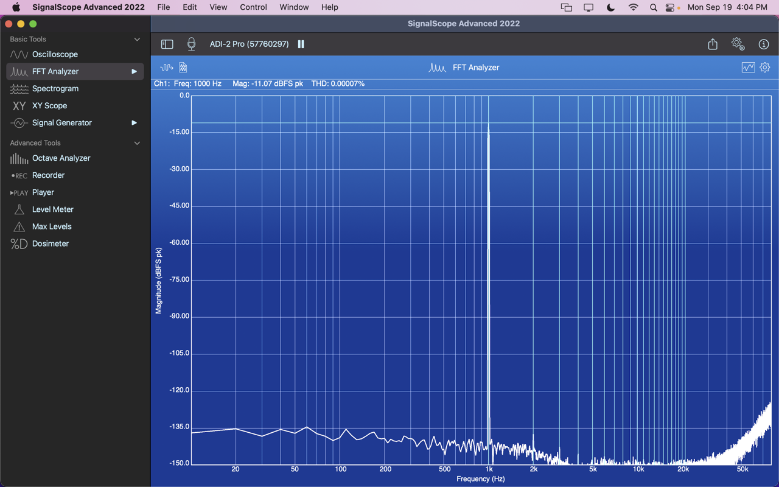Screen dimensions: 779x487
Task: Click the share export icon
Action: tap(713, 44)
